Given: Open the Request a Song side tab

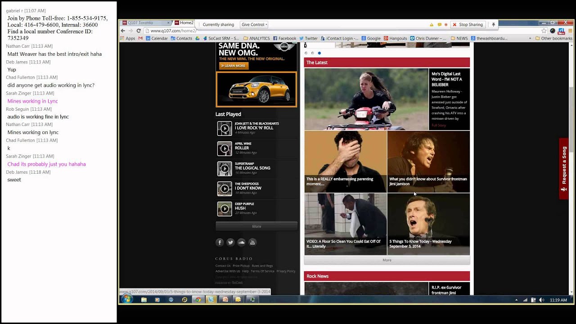Looking at the screenshot, I should click(x=564, y=169).
